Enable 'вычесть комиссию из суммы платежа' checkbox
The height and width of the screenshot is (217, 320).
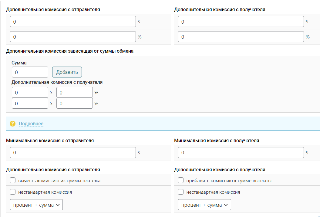click(13, 181)
